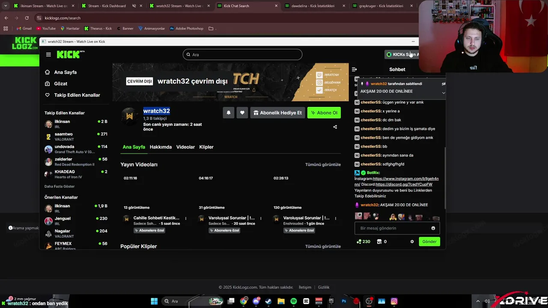Open options menu for 31 görüntüleme video

coord(261,218)
